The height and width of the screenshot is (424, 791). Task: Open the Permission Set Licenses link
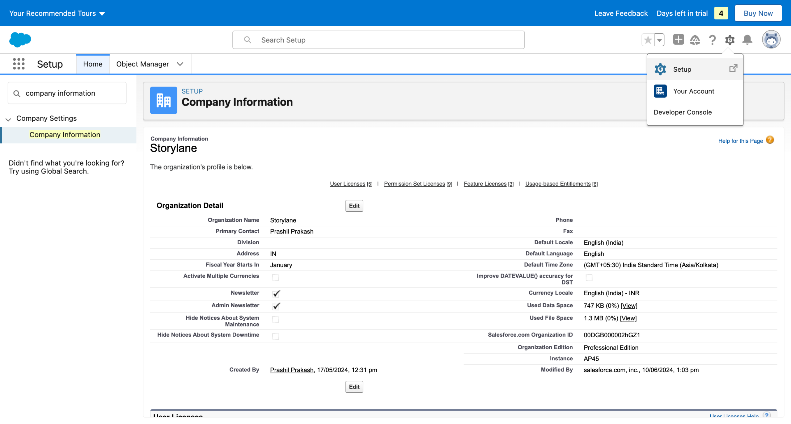pos(418,184)
